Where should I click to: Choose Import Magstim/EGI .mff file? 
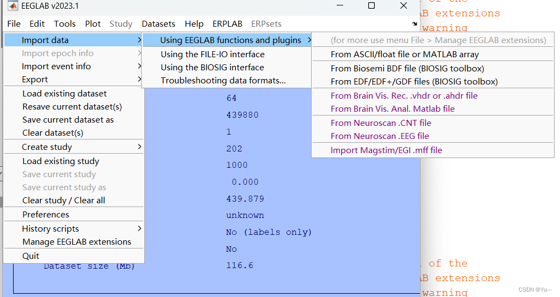(x=433, y=150)
